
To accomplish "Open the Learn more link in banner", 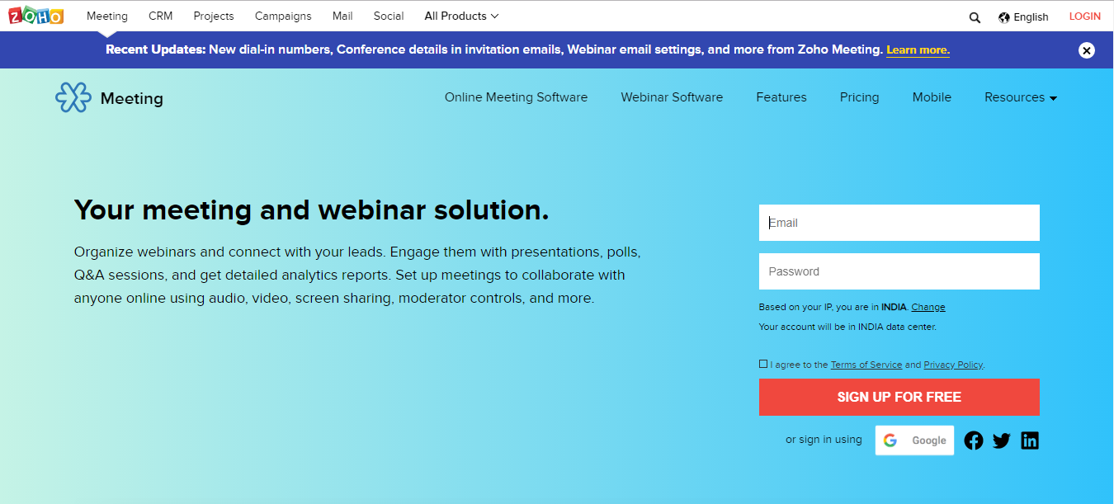I will point(918,50).
